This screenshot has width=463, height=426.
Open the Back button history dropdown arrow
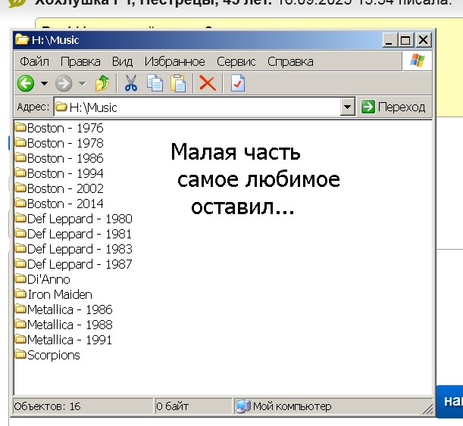(44, 84)
